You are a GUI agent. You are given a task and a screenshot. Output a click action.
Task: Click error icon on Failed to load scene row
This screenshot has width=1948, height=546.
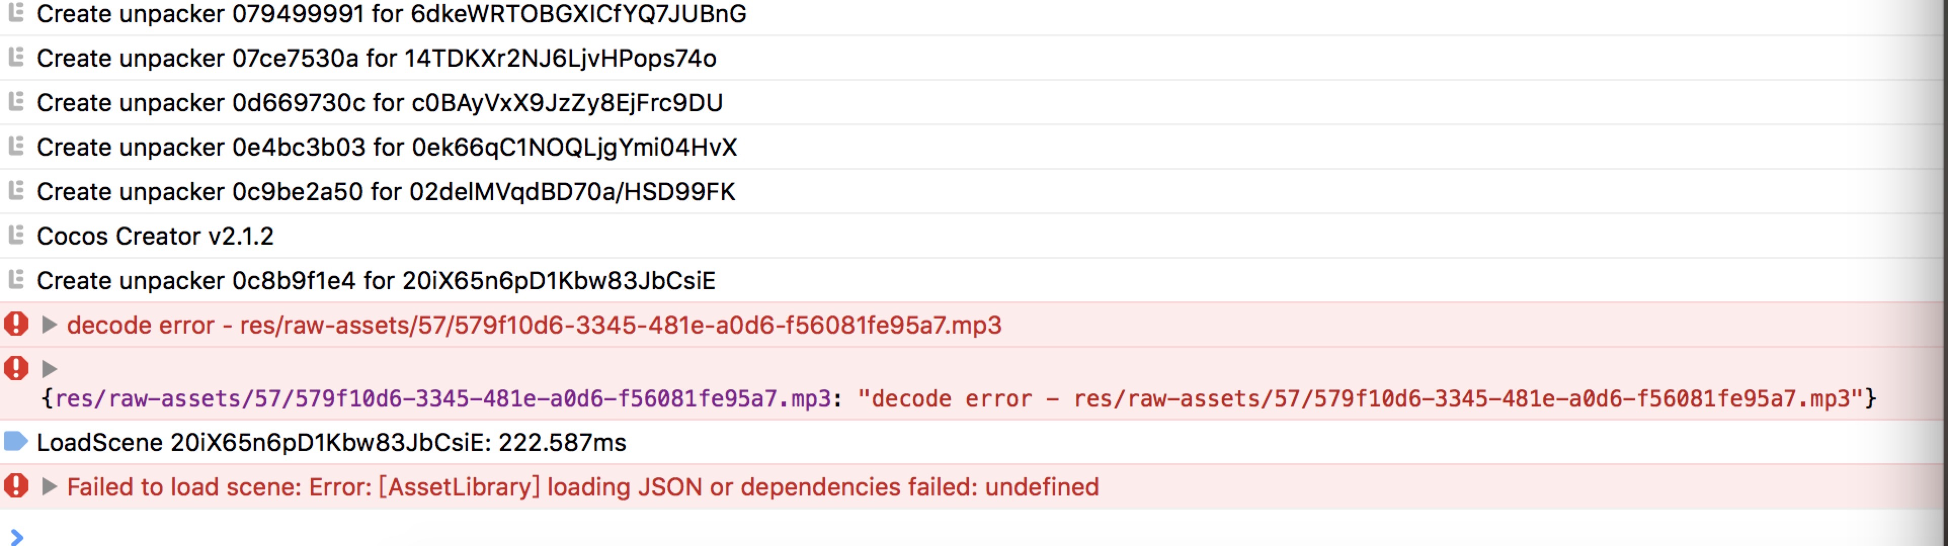pos(16,485)
